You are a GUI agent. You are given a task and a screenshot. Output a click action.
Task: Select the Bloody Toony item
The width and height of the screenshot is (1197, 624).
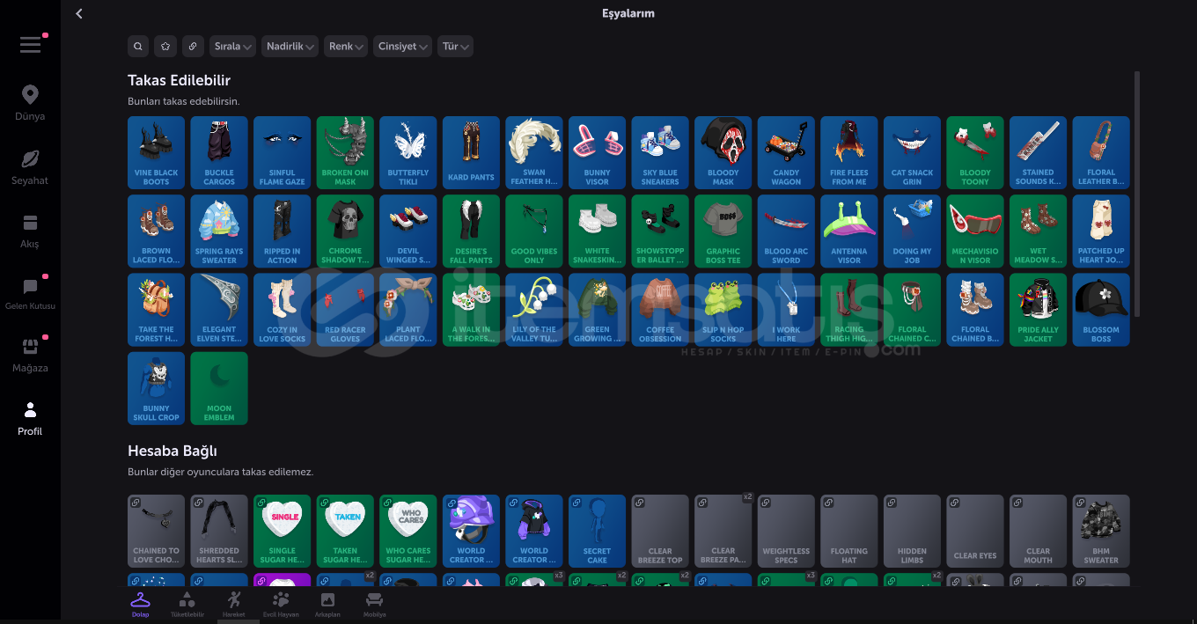point(975,152)
